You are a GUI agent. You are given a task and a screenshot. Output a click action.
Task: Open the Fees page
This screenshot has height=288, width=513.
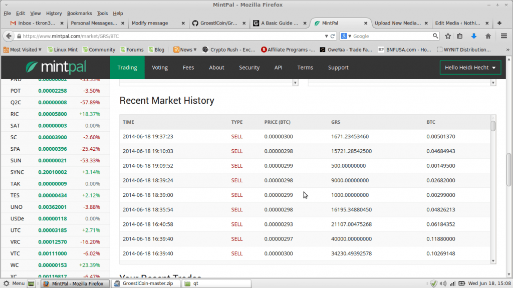[x=188, y=68]
